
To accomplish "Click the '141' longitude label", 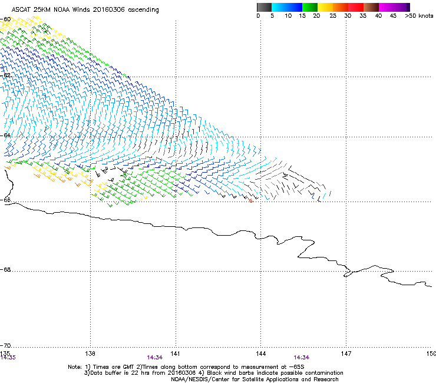I will tap(175, 354).
